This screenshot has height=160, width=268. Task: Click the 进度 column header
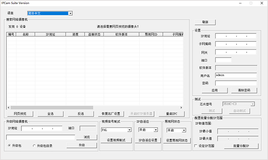[75, 34]
